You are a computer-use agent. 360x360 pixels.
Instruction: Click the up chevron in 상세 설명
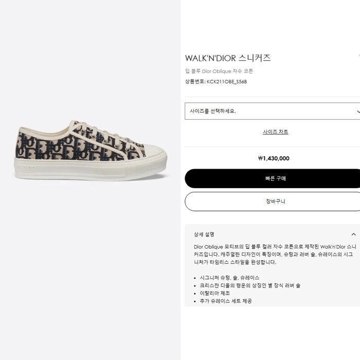354,235
